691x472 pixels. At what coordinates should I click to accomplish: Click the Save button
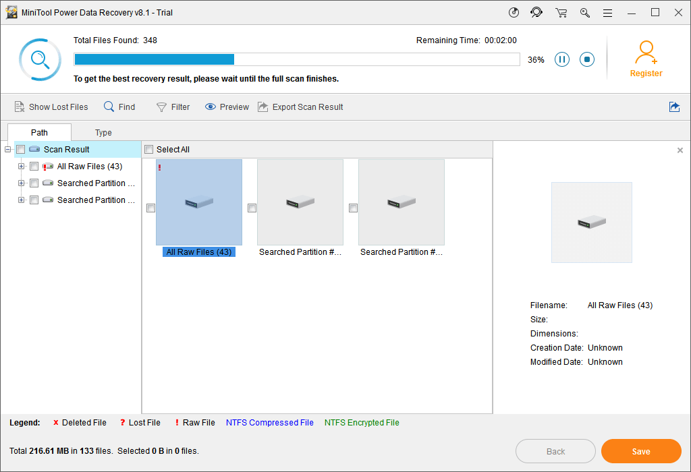coord(641,451)
